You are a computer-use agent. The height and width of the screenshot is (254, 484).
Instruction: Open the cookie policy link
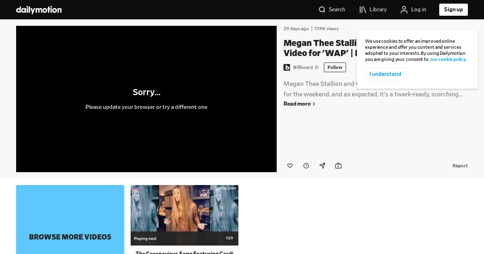448,59
